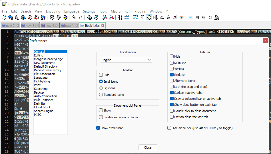Viewport: 271px width, 154px height.
Task: Select Recent Files History category
Action: pos(47,70)
